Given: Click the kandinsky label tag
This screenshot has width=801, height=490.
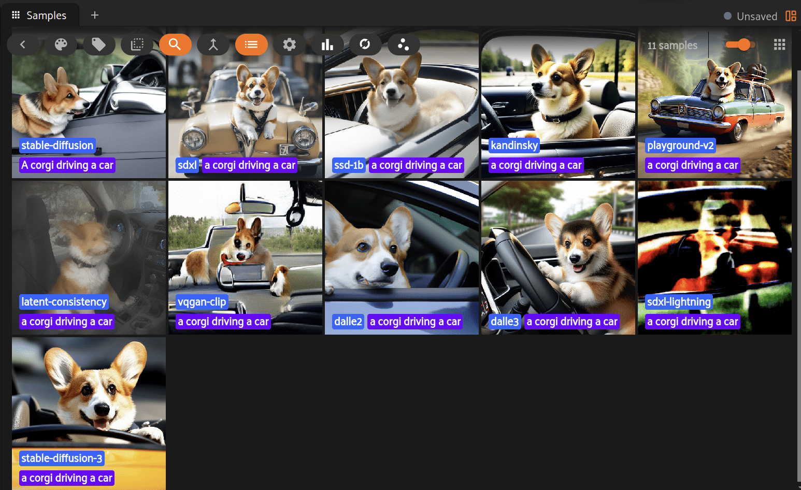Looking at the screenshot, I should (x=514, y=146).
